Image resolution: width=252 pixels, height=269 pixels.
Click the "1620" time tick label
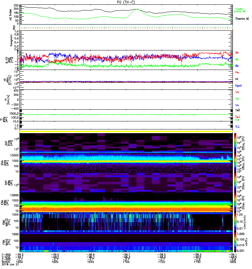pos(55,262)
